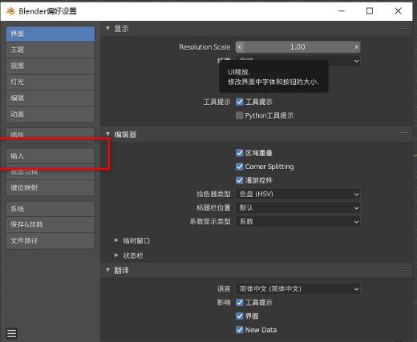Expand the 临时窗口 subpanel
Screen dimensions: 417x342
pyautogui.click(x=116, y=240)
